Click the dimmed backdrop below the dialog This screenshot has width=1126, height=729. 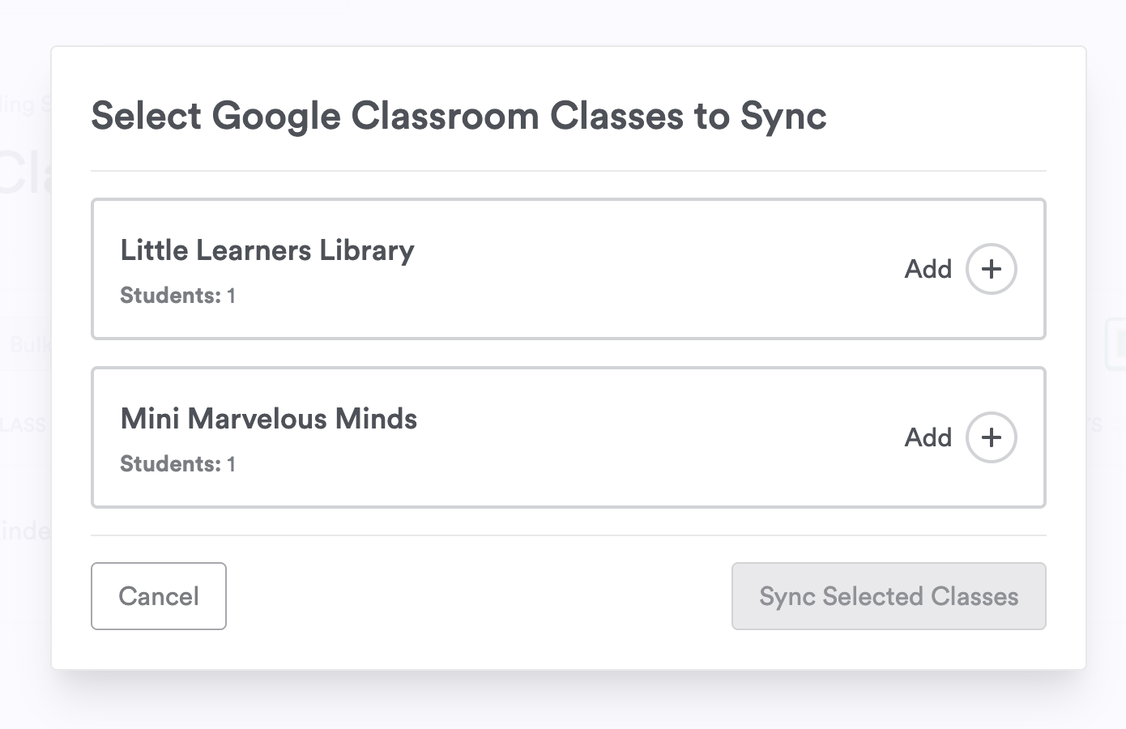567,701
